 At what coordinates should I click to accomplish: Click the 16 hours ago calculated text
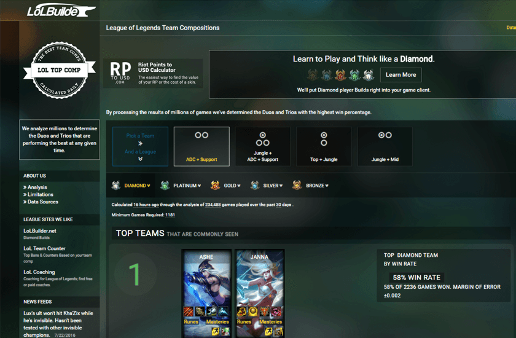pos(146,205)
